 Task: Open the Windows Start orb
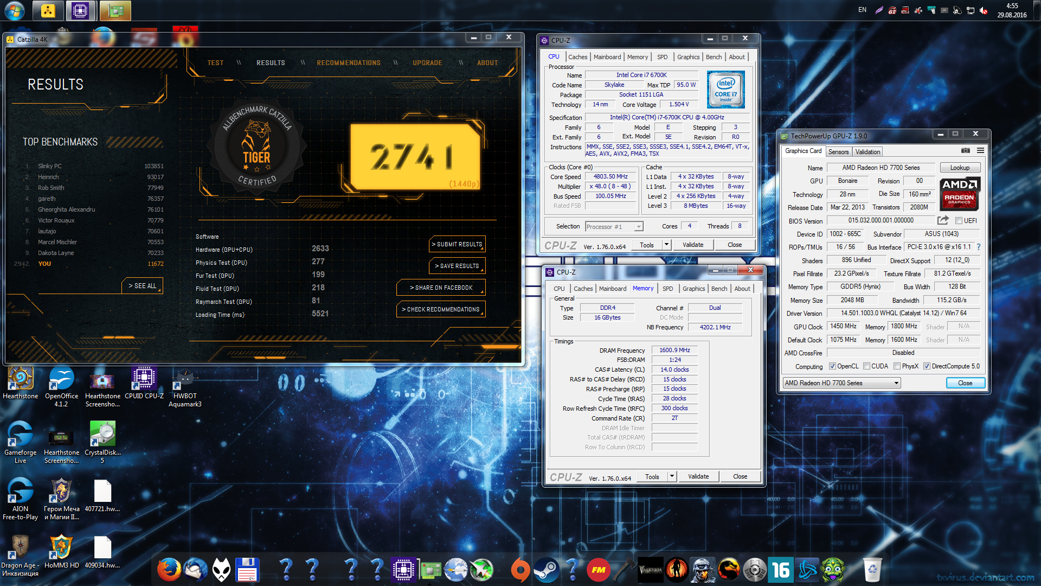(15, 10)
